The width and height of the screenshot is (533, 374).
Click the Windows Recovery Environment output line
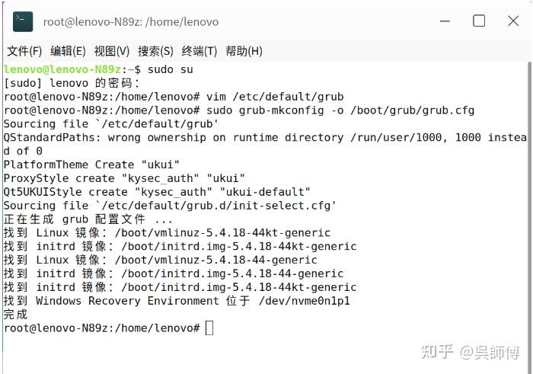coord(177,301)
